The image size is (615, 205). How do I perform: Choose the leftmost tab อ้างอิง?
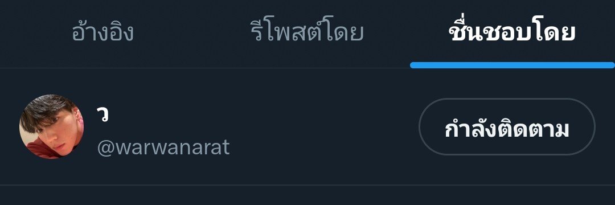pos(102,34)
